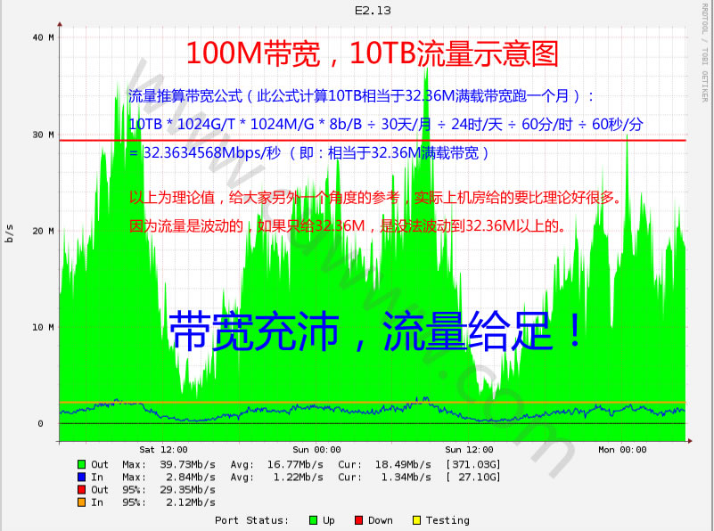714x531 pixels.
Task: Click the orange 95th percentile In line
Action: tap(373, 402)
